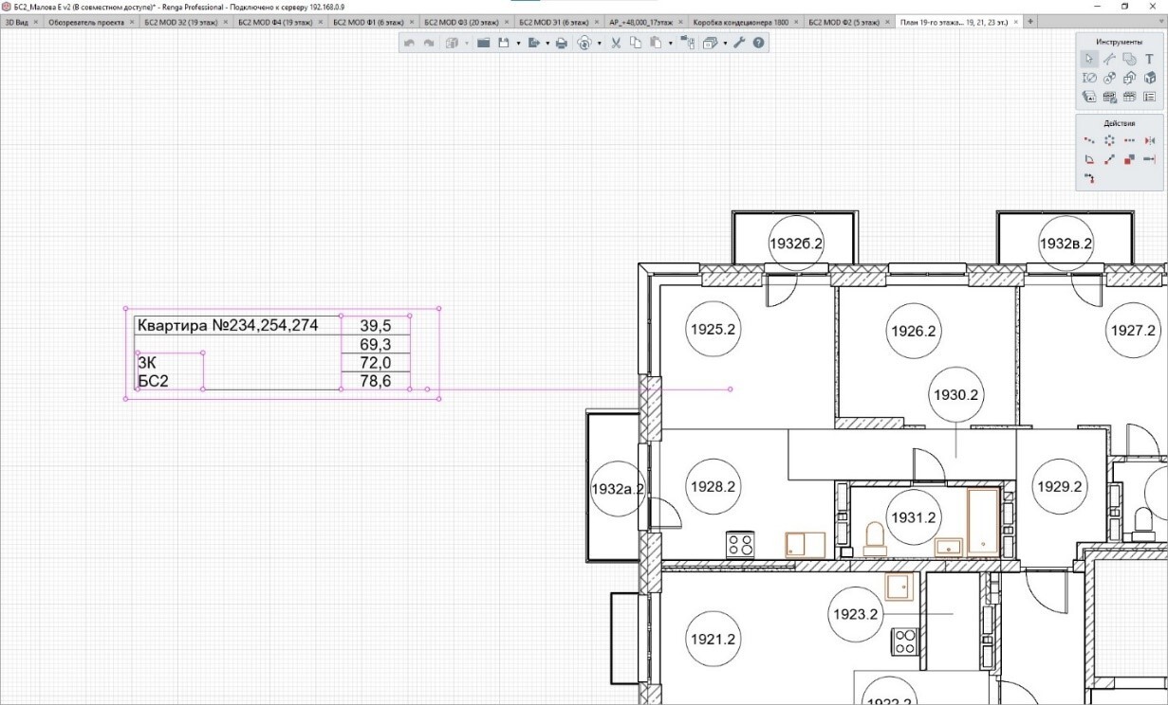Image resolution: width=1168 pixels, height=705 pixels.
Task: Click the scissors cut icon
Action: point(615,43)
